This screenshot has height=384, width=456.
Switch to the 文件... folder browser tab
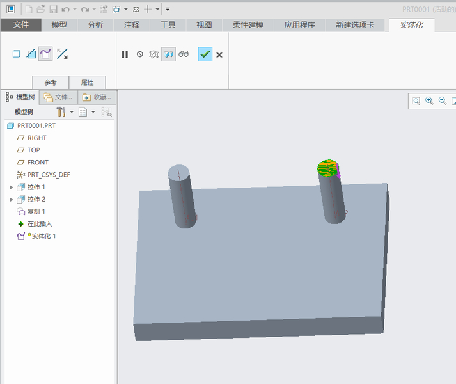tap(58, 97)
